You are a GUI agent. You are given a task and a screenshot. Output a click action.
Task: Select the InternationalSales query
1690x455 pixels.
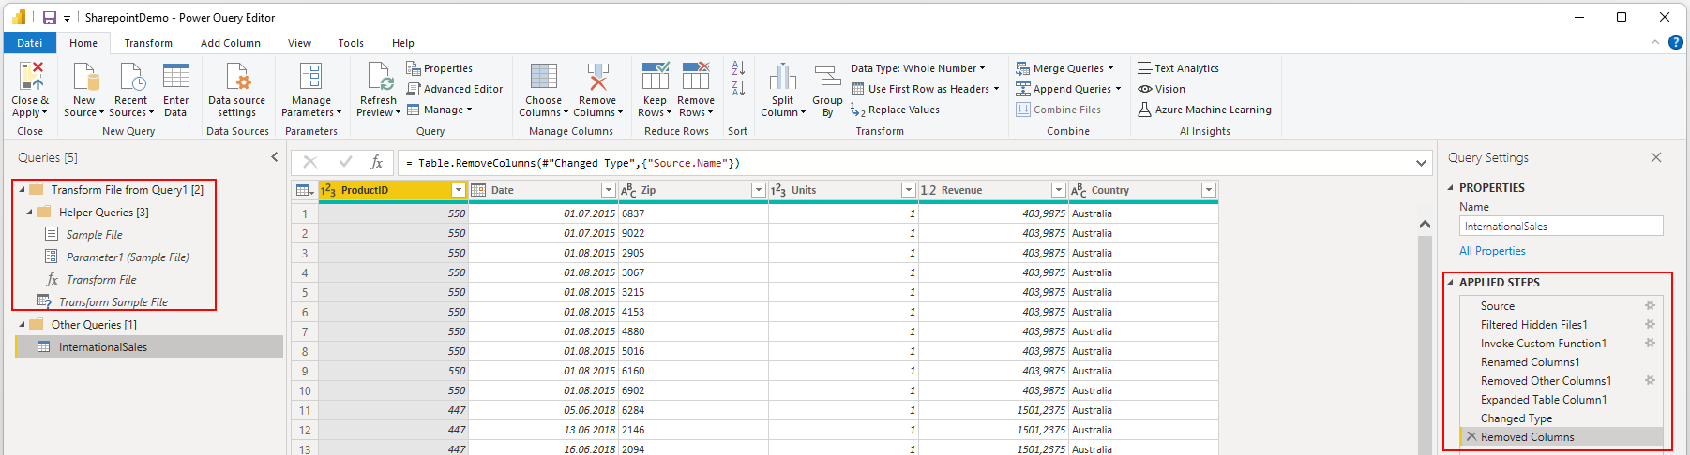point(149,347)
